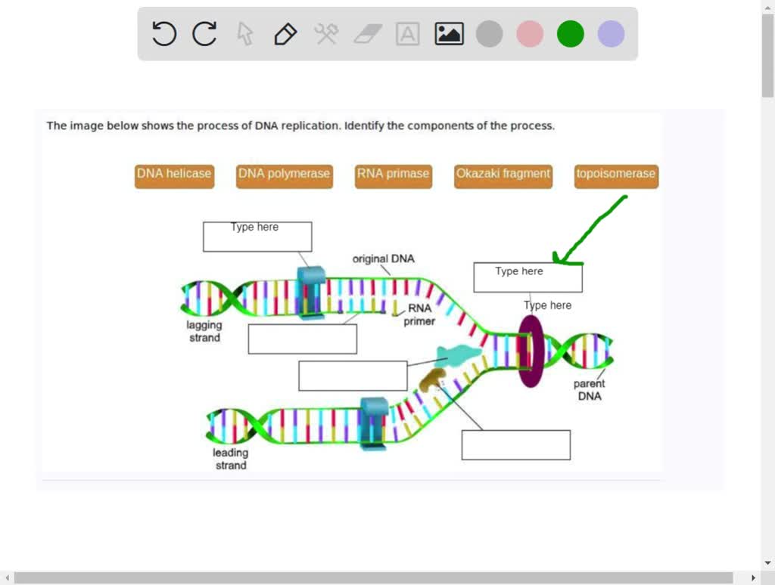This screenshot has height=585, width=775.
Task: Click the empty answer box near lagging strand
Action: click(x=302, y=339)
